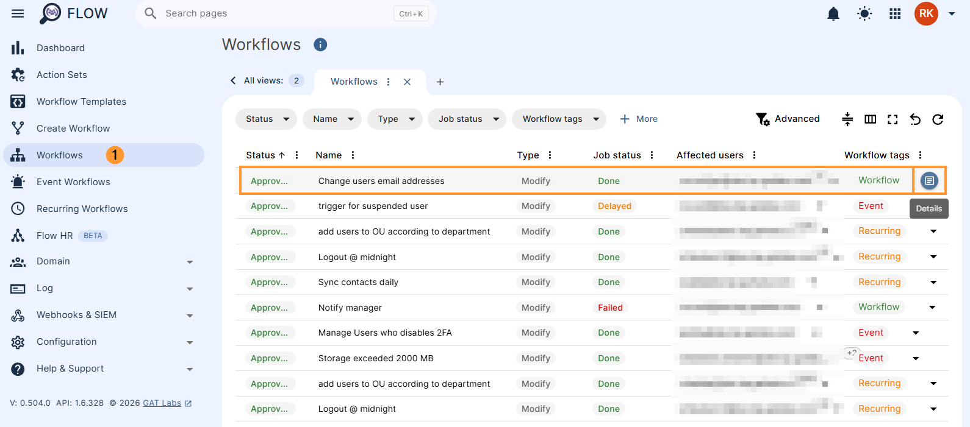Open Affected users column menu dots
This screenshot has width=970, height=427.
[x=755, y=155]
